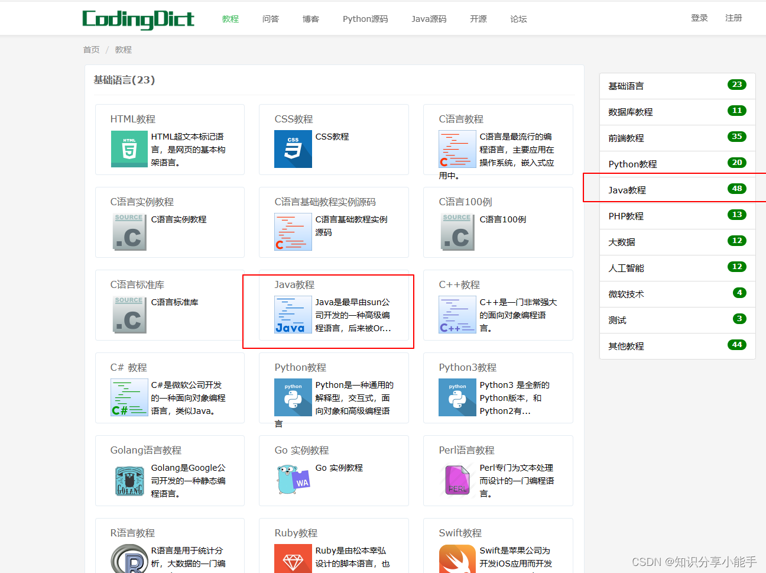Image resolution: width=766 pixels, height=573 pixels.
Task: Open the 博客 section
Action: [x=310, y=18]
